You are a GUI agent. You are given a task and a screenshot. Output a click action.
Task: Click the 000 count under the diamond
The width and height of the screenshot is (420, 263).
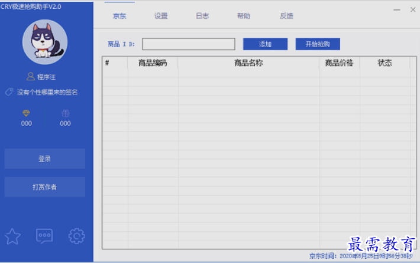tap(27, 123)
